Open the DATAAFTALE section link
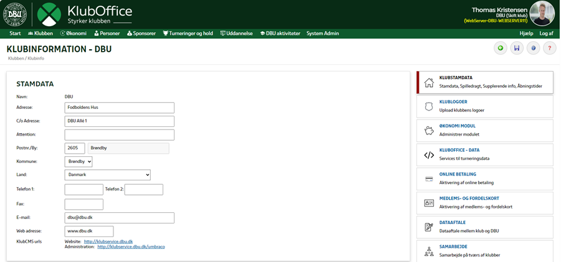Image resolution: width=561 pixels, height=262 pixels. [453, 223]
